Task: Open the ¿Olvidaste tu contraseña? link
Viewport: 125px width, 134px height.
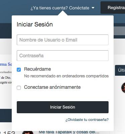Action: coord(87,120)
